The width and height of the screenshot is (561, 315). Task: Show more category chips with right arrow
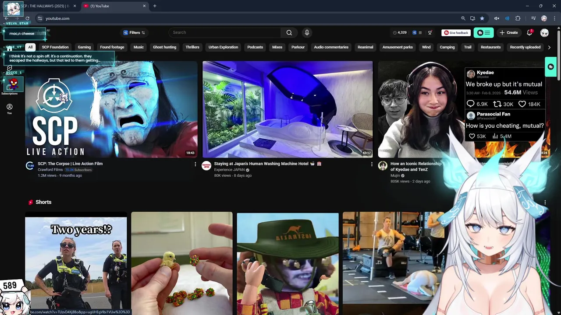click(549, 47)
